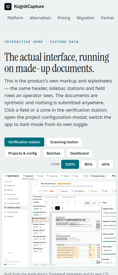Click the Supplier VAT number input field
Viewport: 118px width, 275px height.
pyautogui.click(x=109, y=226)
